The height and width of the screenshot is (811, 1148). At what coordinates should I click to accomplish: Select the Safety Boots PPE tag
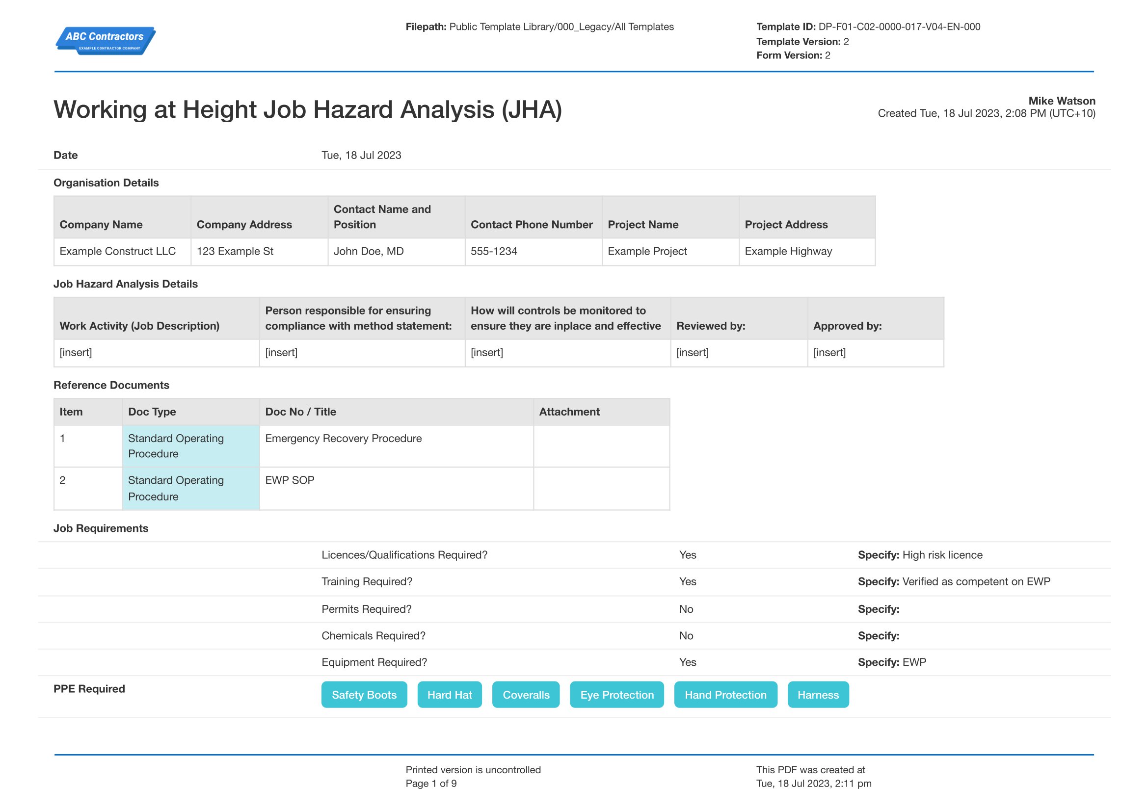coord(364,695)
